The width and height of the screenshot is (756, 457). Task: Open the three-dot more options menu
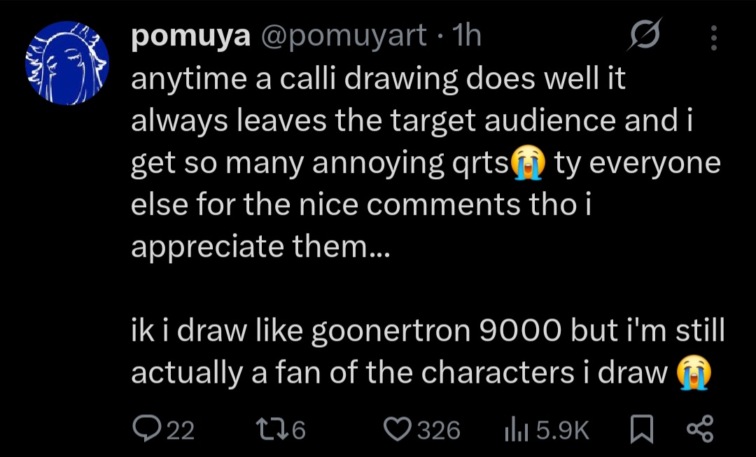(x=713, y=38)
